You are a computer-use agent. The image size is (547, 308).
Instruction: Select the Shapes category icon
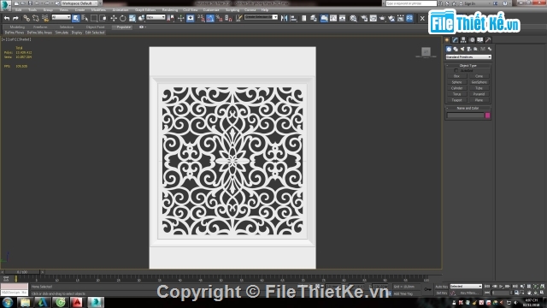click(456, 49)
